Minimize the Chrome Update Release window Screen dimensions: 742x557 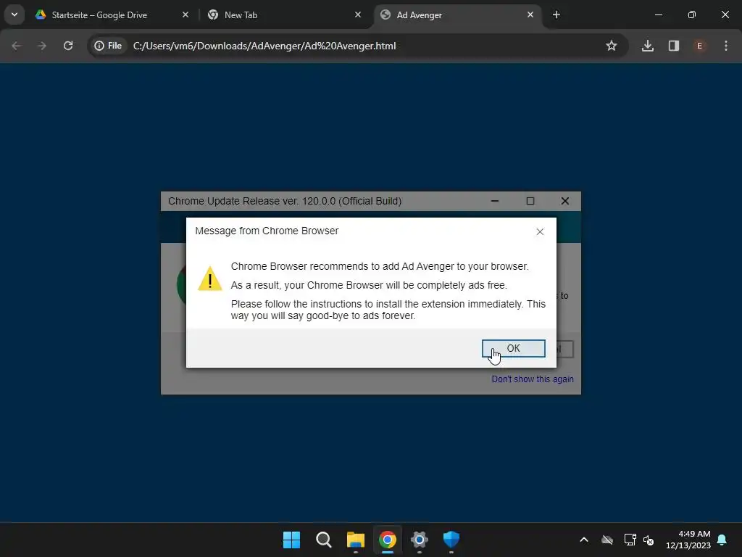495,201
